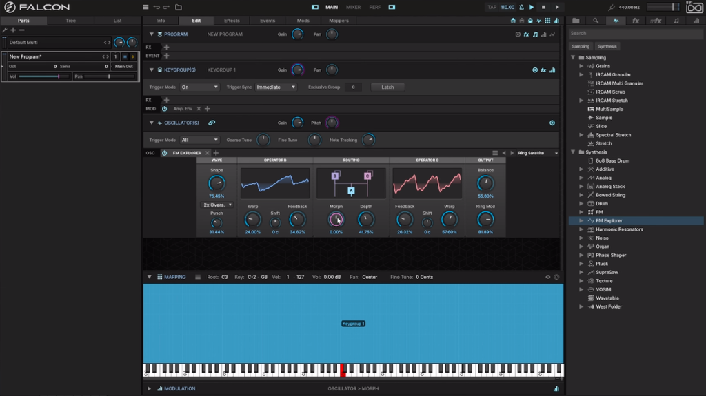Switch to the Effects tab

[x=232, y=21]
